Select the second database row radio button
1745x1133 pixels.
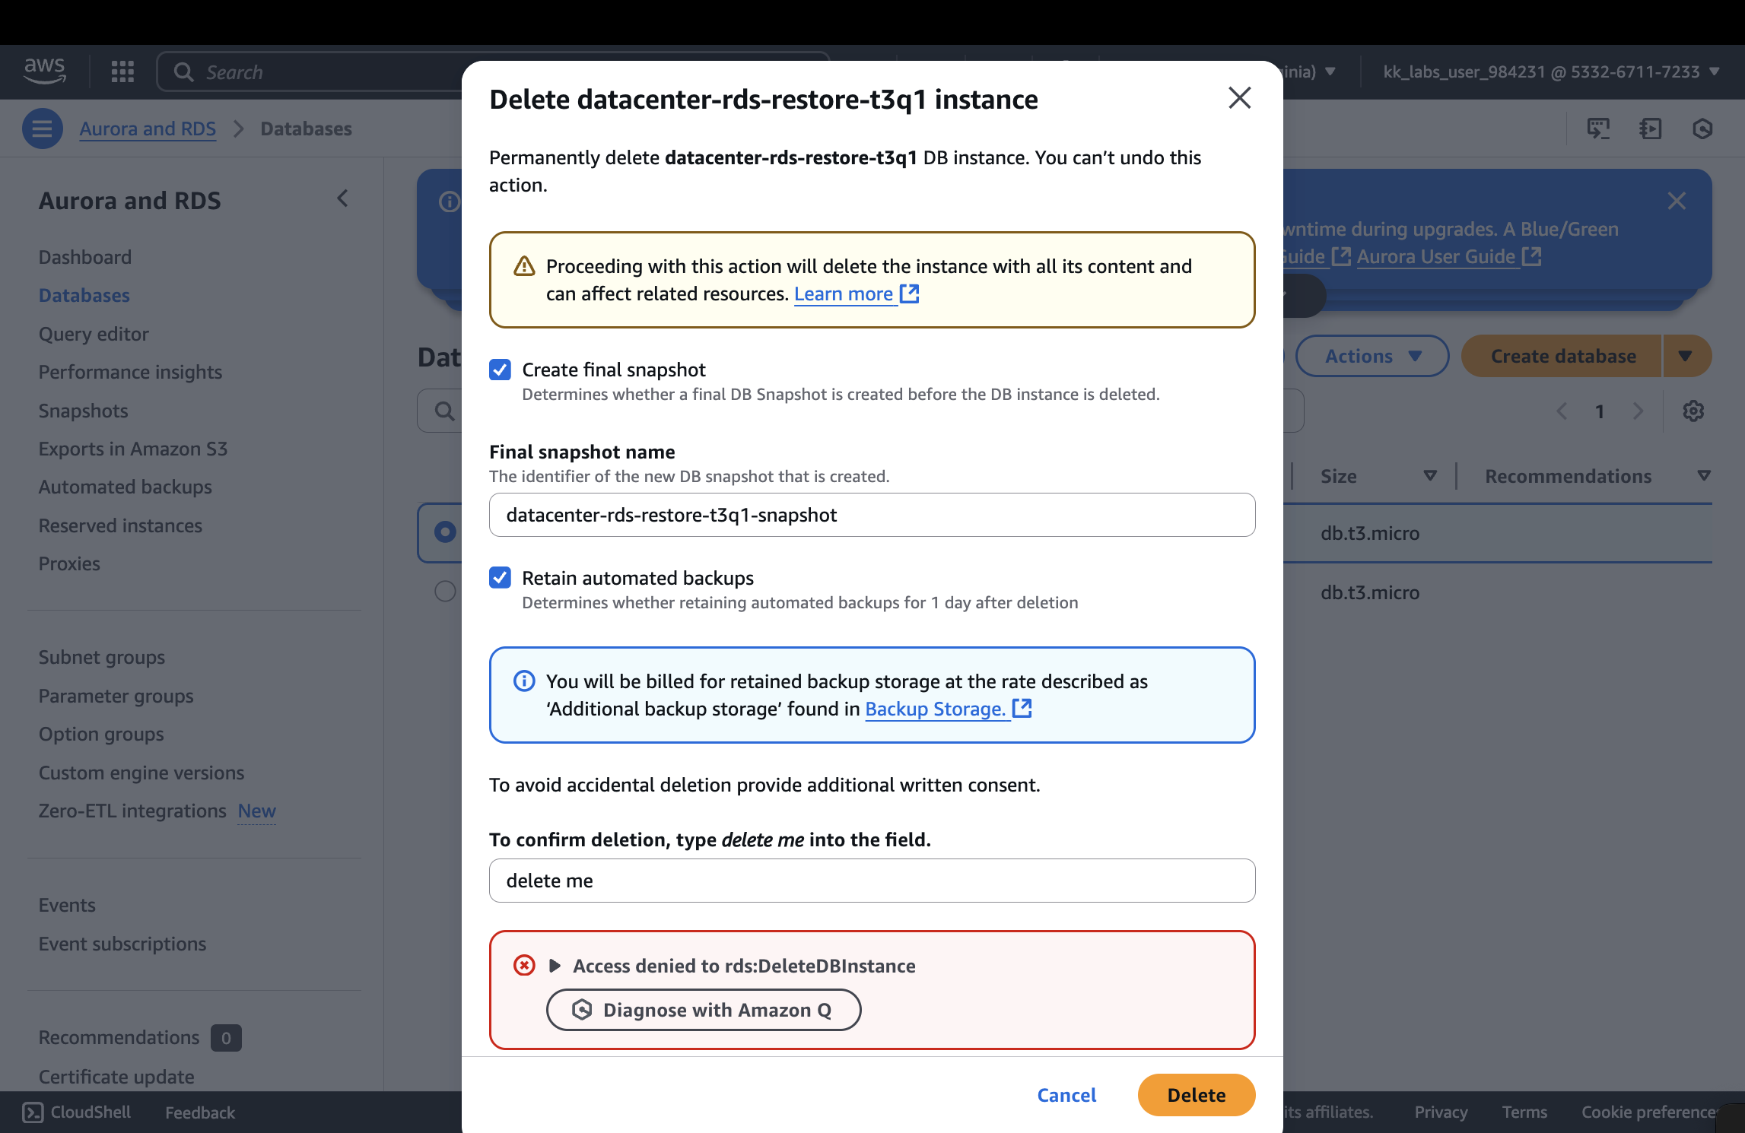445,592
